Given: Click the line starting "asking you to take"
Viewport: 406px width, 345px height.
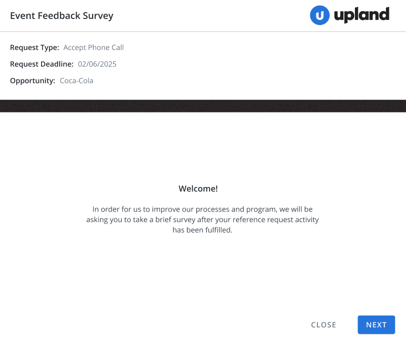Looking at the screenshot, I should point(202,219).
